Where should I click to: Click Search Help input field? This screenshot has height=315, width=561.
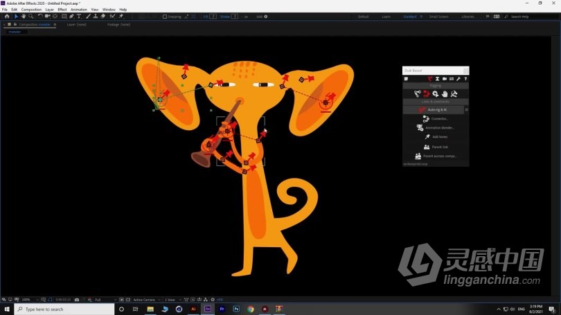[531, 17]
